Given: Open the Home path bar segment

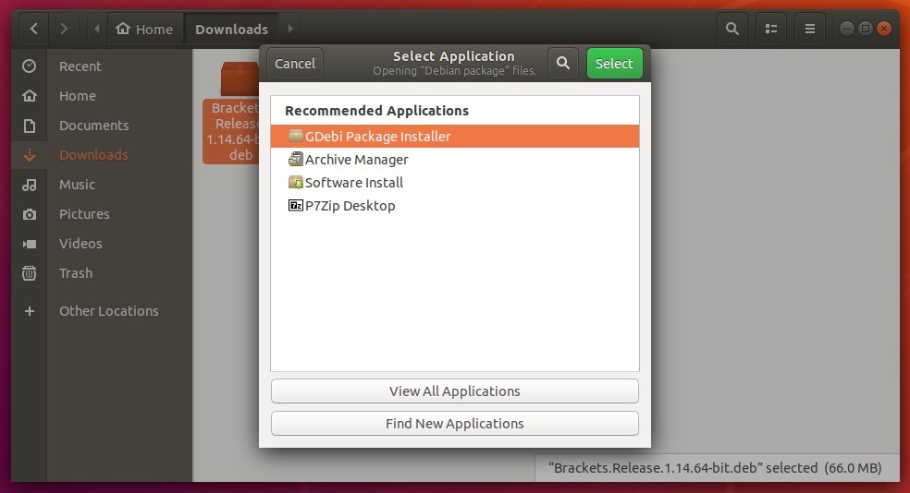Looking at the screenshot, I should click(145, 29).
